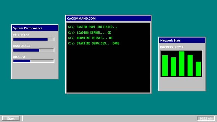
Task: Click the first green network bar
Action: (165, 66)
